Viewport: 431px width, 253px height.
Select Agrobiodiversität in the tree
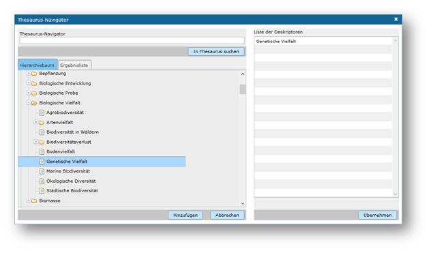click(x=65, y=113)
